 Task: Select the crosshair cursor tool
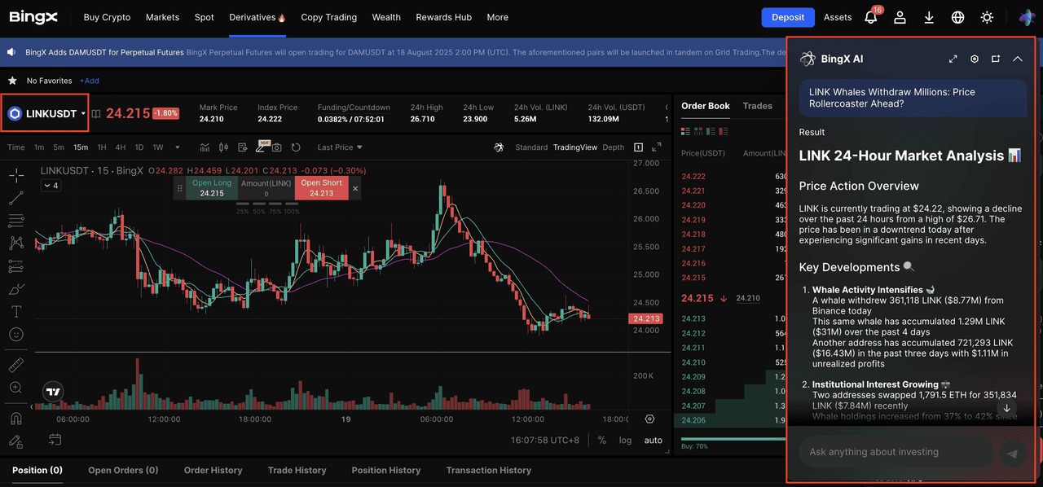pyautogui.click(x=16, y=175)
